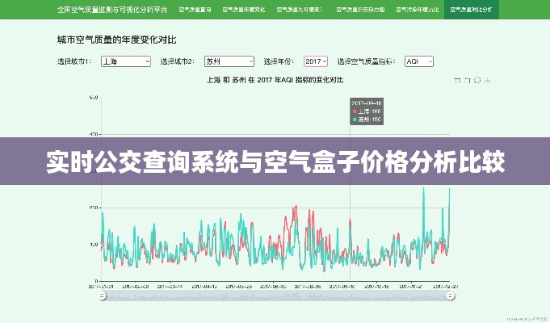Open the AQI indicator dropdown
This screenshot has height=323, width=550.
(x=418, y=61)
